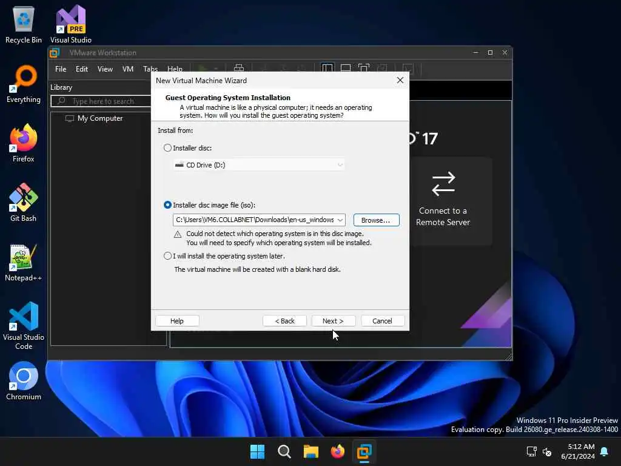Open the VM menu
621x466 pixels.
127,69
